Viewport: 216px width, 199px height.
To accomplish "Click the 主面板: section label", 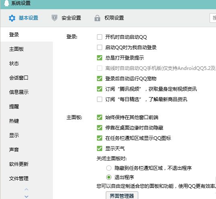I will coord(74,117).
